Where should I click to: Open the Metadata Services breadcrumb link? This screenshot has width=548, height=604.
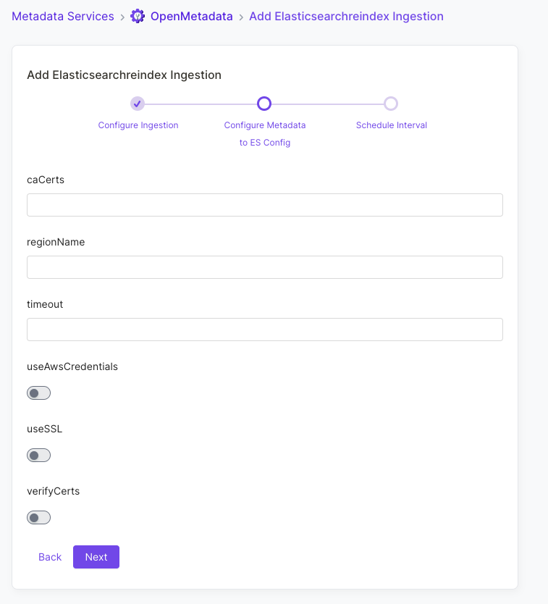coord(62,16)
